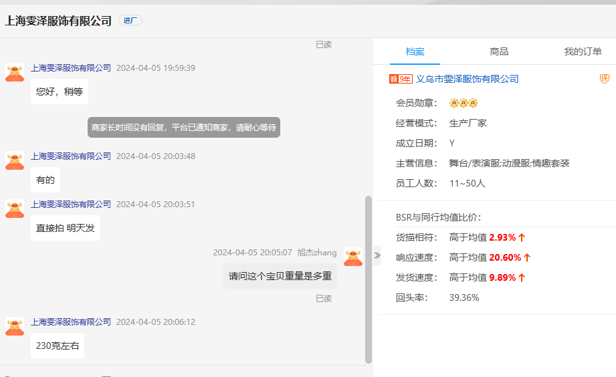Click seller avatar on the 20:03:48 message
Image resolution: width=616 pixels, height=377 pixels.
click(x=15, y=160)
